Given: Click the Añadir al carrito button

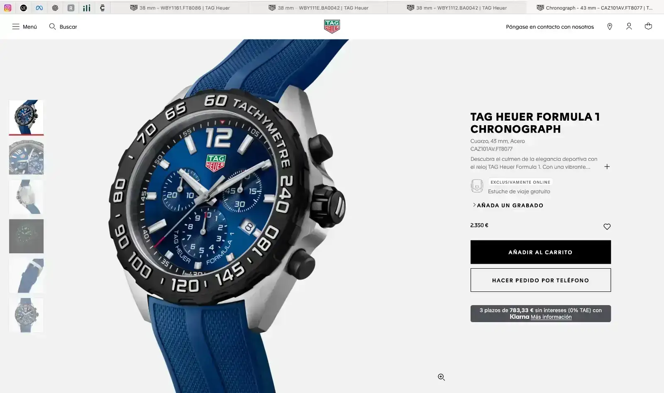Looking at the screenshot, I should (540, 252).
